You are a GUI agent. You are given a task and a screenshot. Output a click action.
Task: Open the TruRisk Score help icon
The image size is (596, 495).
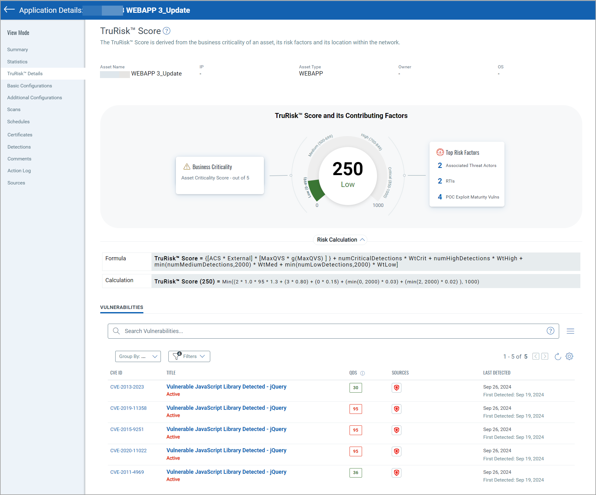click(167, 31)
